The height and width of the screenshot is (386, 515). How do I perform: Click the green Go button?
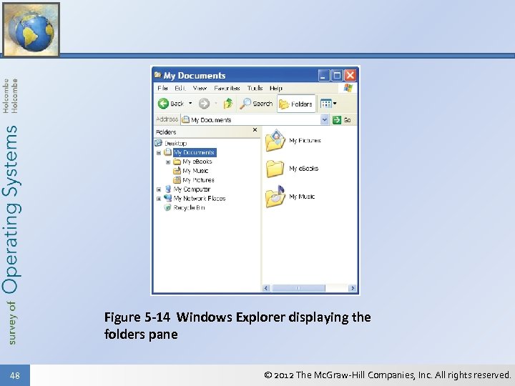point(342,120)
